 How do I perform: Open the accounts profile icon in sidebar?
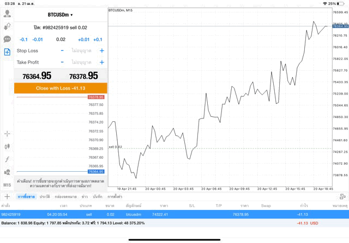click(x=7, y=13)
